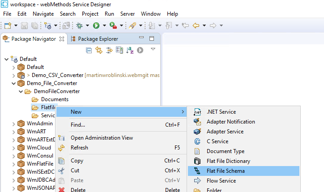Viewport: 324px width, 192px height.
Task: Open the Run button dropdown arrow
Action: [104, 26]
